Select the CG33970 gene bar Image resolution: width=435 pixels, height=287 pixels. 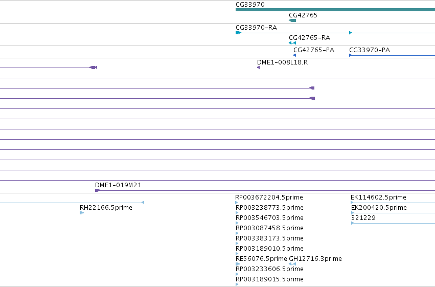(x=335, y=10)
